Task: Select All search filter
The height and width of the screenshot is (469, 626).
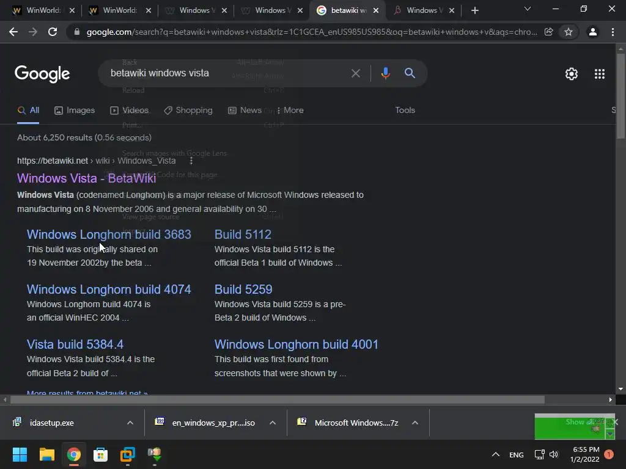Action: [x=28, y=110]
